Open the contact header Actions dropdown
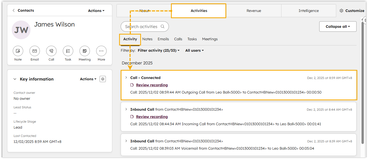368x159 pixels. point(96,11)
